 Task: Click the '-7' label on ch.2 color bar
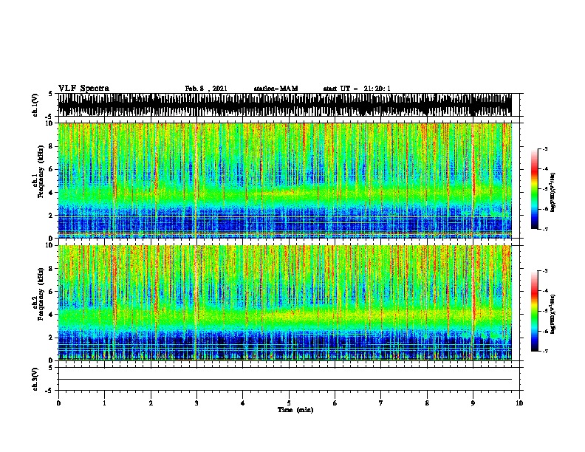[x=545, y=351]
